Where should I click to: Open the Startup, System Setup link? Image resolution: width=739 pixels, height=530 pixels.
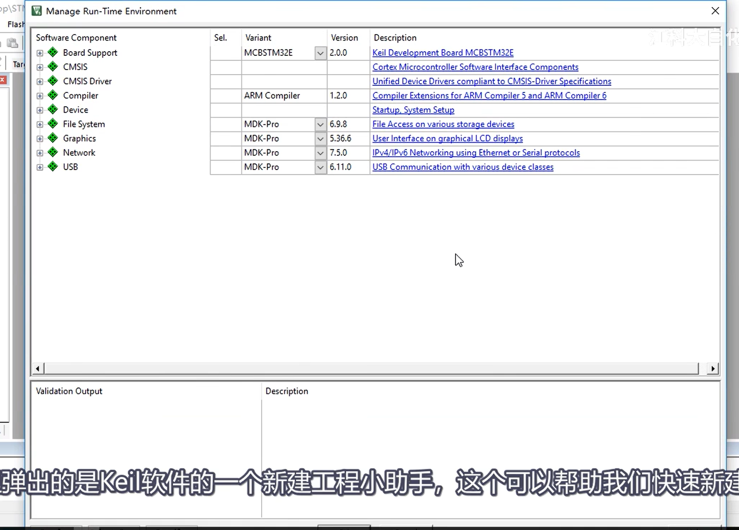coord(413,110)
